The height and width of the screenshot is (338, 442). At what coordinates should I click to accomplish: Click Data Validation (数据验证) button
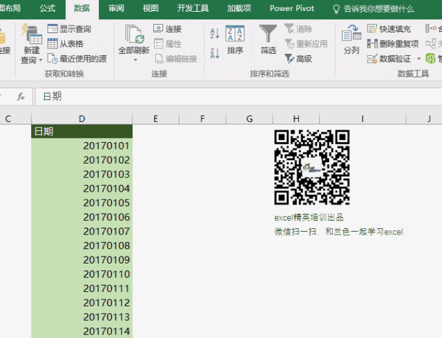tap(390, 59)
